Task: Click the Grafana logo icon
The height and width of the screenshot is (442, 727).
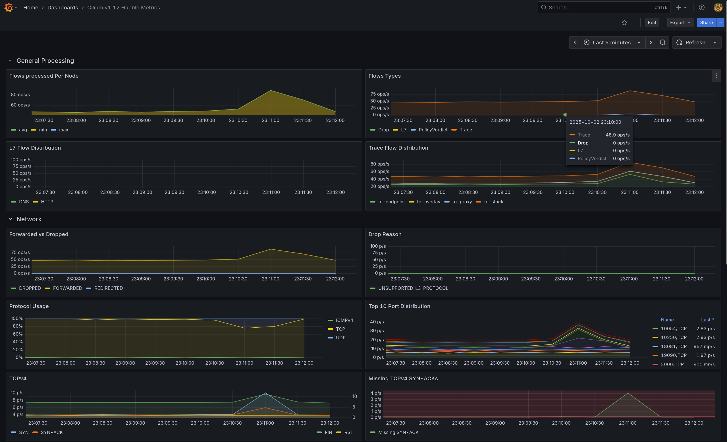Action: [x=9, y=7]
